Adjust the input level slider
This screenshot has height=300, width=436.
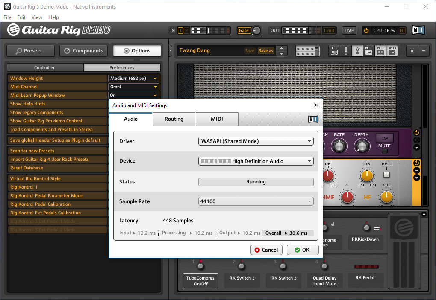pyautogui.click(x=208, y=31)
